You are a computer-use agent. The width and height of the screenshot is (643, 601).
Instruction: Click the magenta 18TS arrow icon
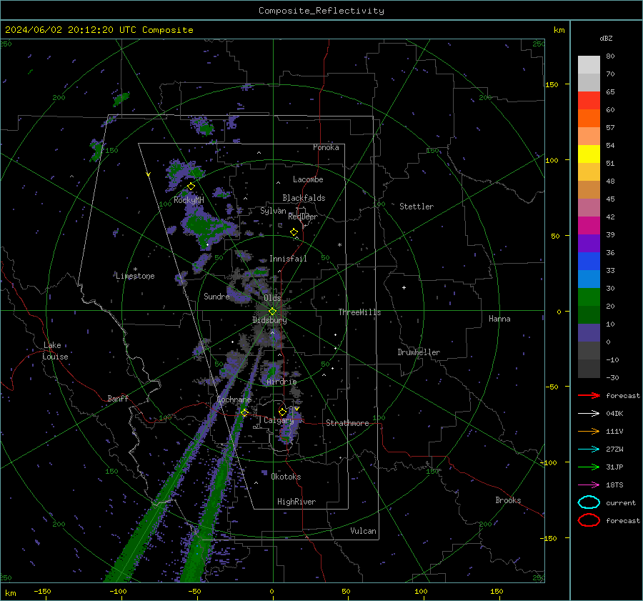pyautogui.click(x=589, y=485)
